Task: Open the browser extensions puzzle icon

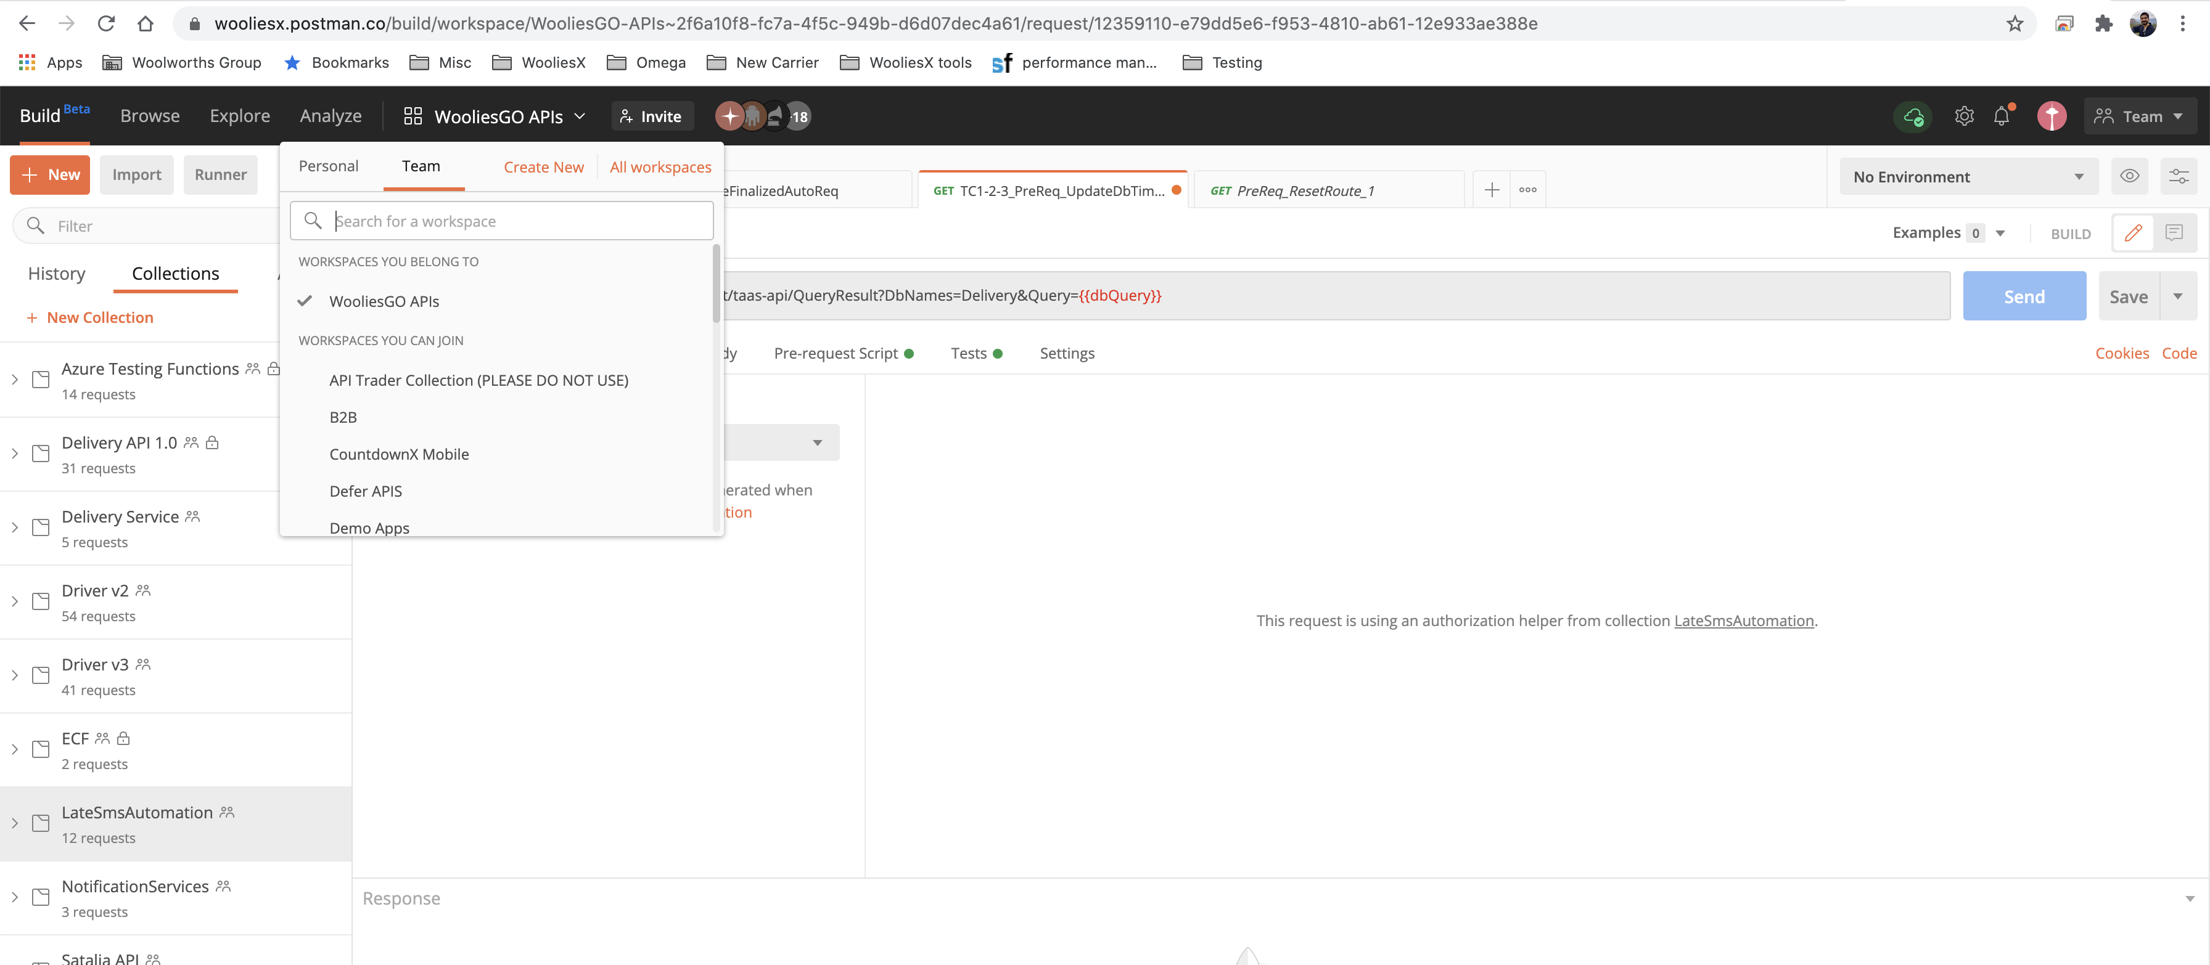Action: pos(2103,23)
